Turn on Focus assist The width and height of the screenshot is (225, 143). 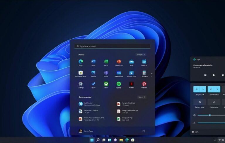(214, 102)
